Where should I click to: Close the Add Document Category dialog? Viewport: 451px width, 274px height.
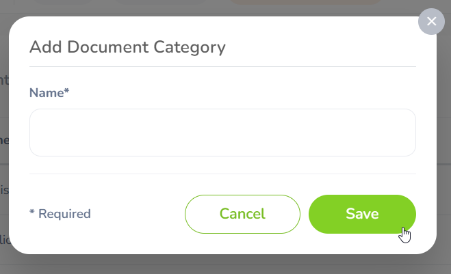point(431,22)
